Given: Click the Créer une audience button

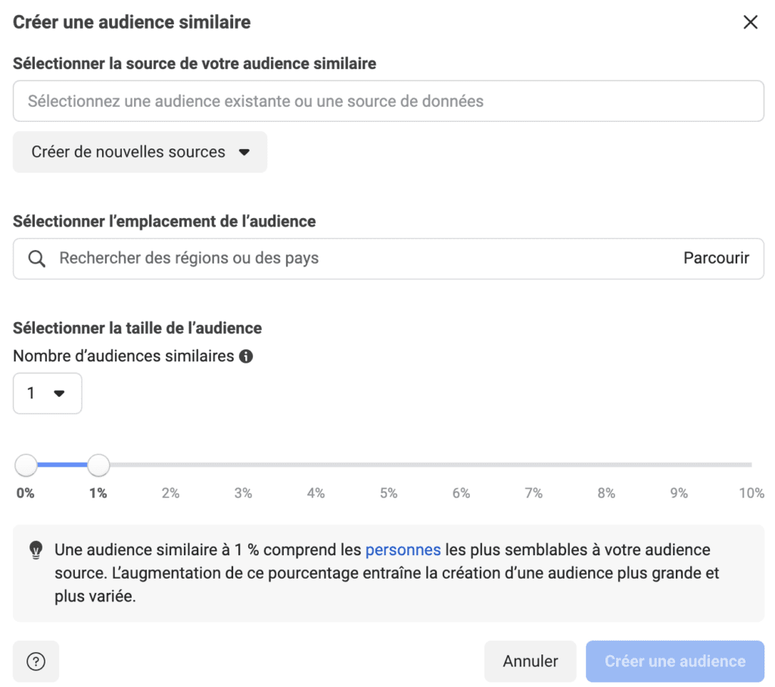Looking at the screenshot, I should click(x=674, y=661).
